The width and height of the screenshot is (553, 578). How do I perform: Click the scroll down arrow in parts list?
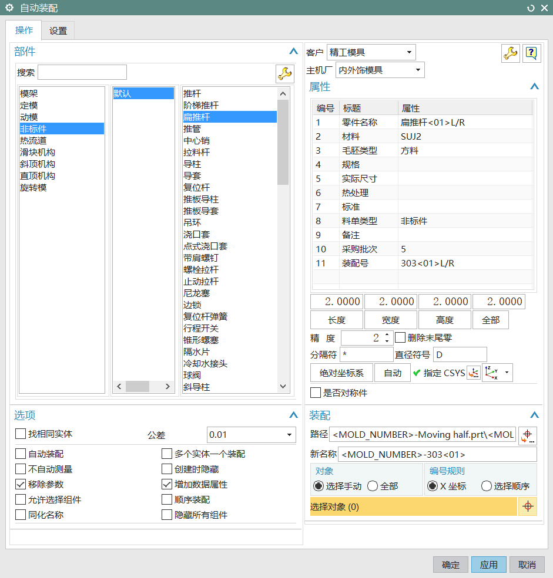pos(283,386)
